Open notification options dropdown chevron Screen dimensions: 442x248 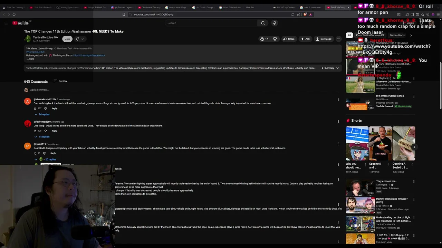[83, 39]
